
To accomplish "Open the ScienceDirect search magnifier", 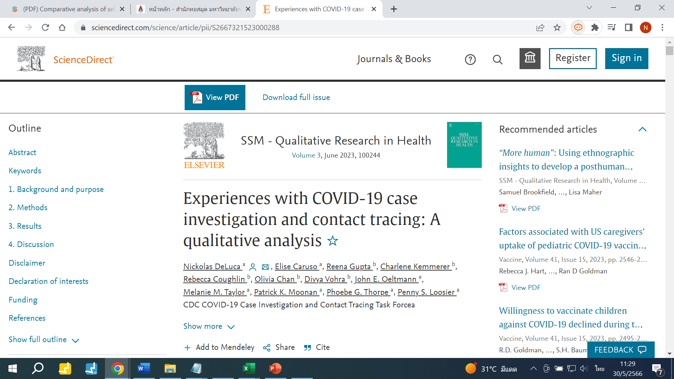I will [x=497, y=60].
